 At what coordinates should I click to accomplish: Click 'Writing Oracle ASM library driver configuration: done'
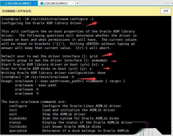pos(53,73)
